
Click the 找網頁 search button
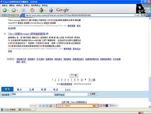pyautogui.click(x=93, y=94)
